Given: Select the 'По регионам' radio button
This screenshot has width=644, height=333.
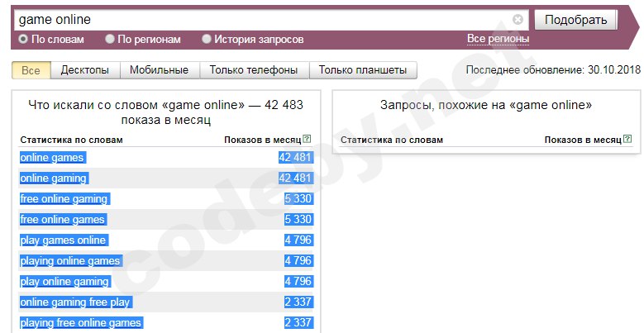Looking at the screenshot, I should click(x=109, y=39).
